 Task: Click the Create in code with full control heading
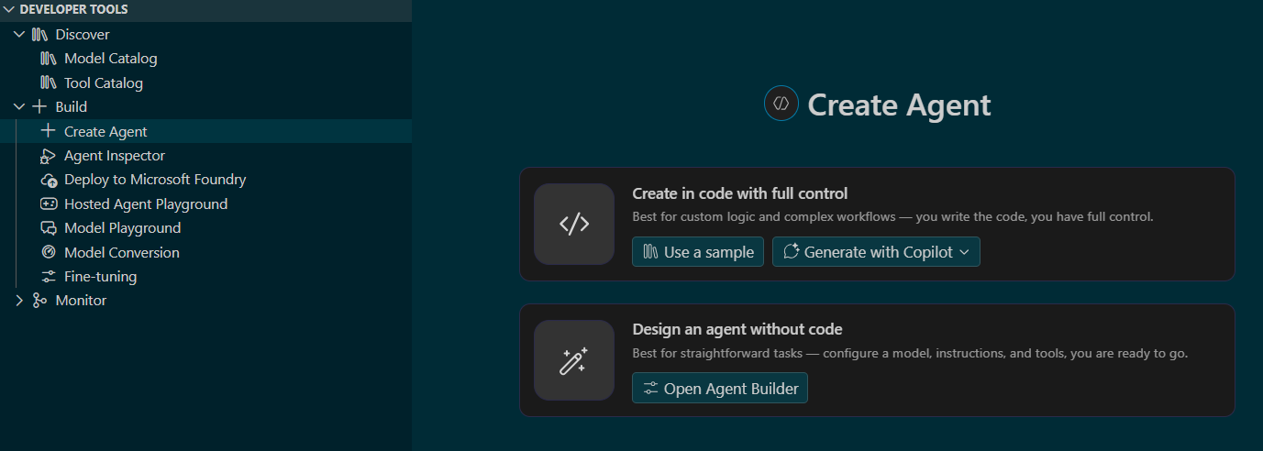(740, 193)
